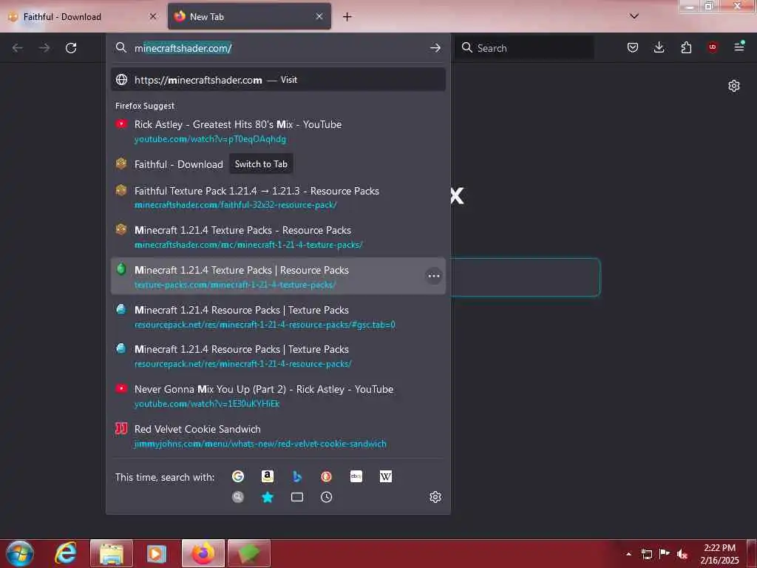This screenshot has height=568, width=757.
Task: Reload the page with the refresh icon
Action: click(x=71, y=48)
